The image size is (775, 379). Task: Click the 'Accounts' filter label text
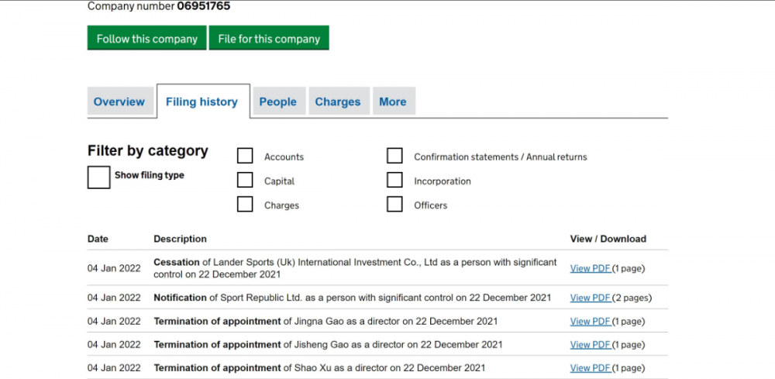click(x=284, y=157)
